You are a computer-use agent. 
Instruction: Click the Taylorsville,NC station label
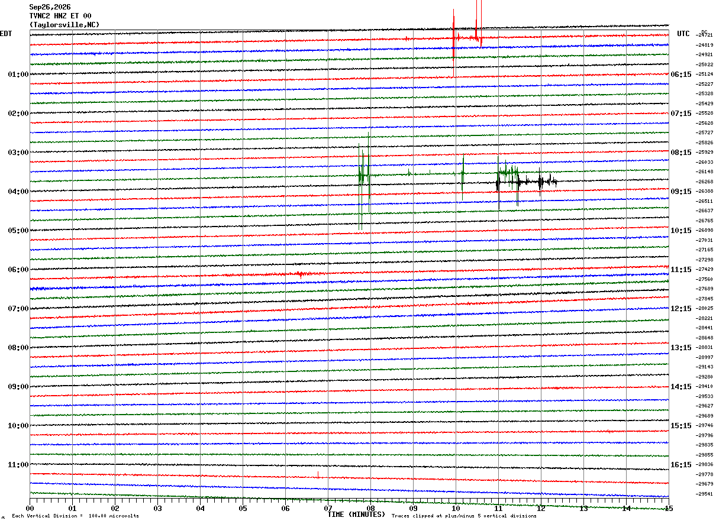pos(64,25)
